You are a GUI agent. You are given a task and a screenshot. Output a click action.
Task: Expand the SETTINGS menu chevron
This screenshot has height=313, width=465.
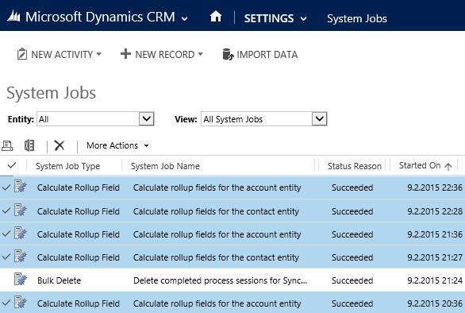tap(303, 19)
